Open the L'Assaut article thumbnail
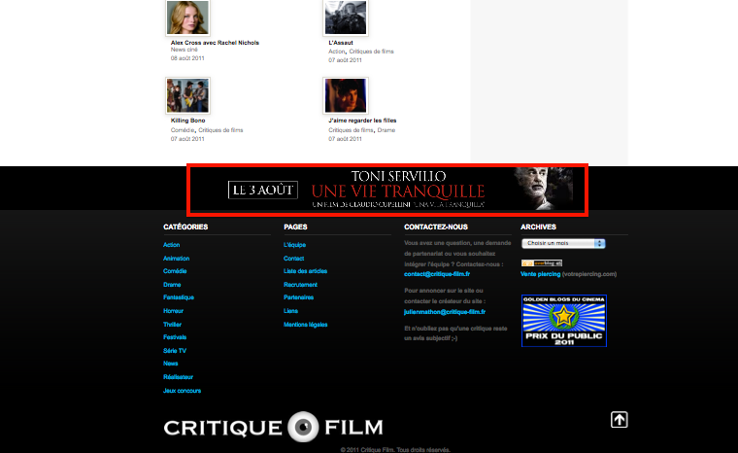The width and height of the screenshot is (738, 453). tap(346, 17)
